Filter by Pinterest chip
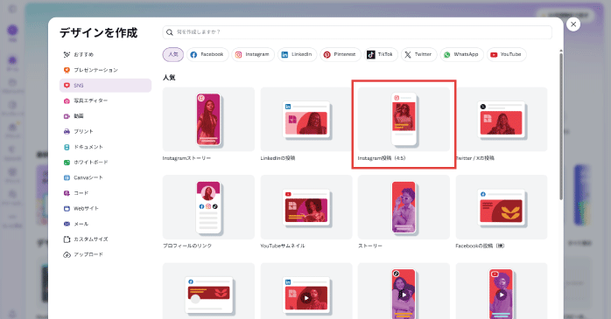611x319 pixels. click(x=341, y=54)
